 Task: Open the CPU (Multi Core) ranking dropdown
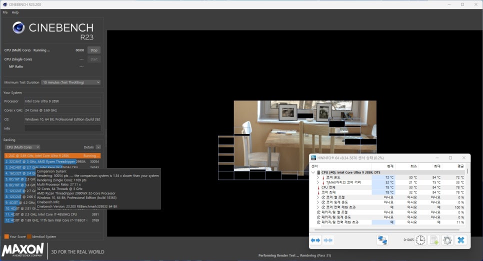pyautogui.click(x=22, y=147)
